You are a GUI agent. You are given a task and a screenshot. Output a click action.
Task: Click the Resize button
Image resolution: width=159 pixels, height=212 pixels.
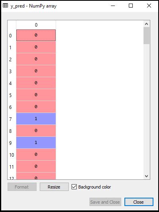coord(54,187)
